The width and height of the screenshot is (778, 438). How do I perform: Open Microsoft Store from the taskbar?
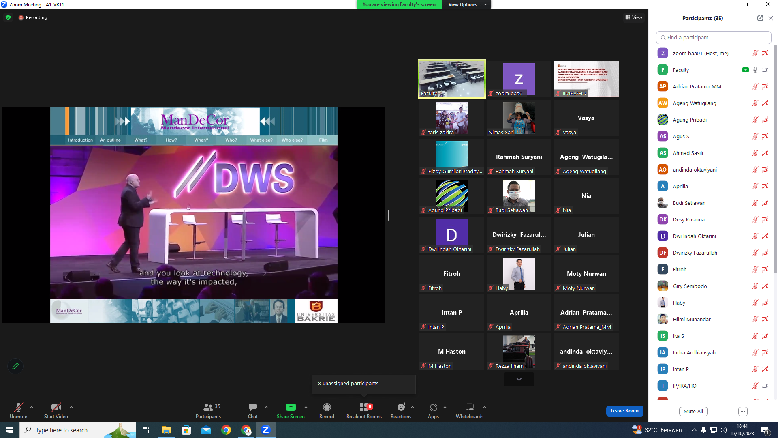[x=186, y=430]
